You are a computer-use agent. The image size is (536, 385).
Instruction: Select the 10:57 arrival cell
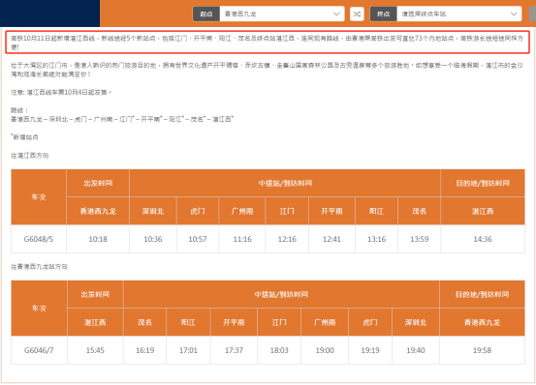tap(198, 239)
